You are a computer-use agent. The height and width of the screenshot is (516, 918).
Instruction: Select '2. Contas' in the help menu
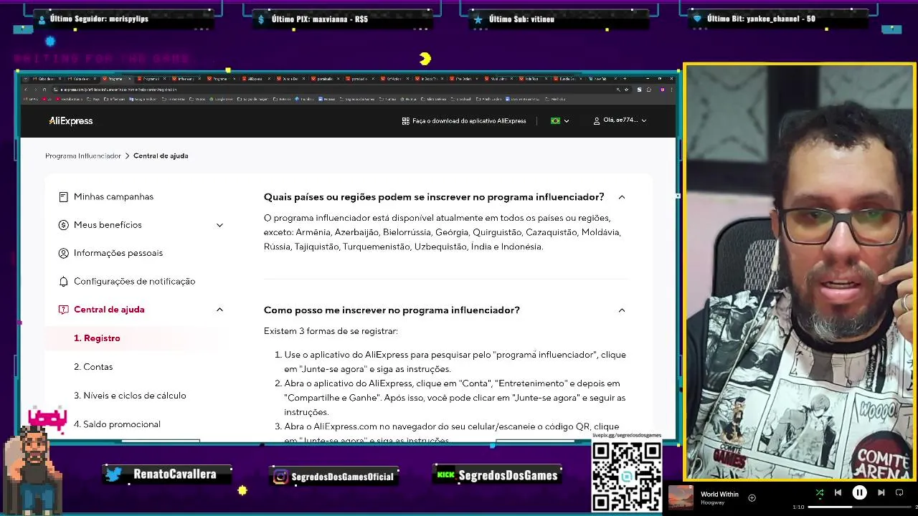click(93, 367)
